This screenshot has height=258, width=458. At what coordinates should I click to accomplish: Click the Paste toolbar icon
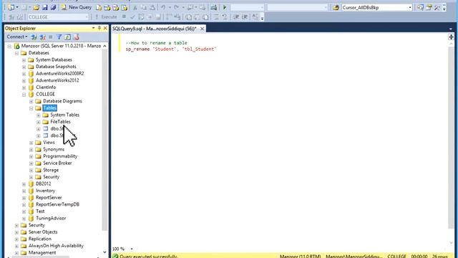pyautogui.click(x=152, y=8)
